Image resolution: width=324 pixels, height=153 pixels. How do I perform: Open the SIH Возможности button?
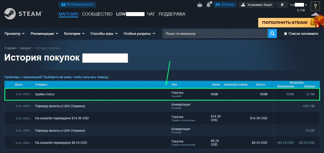pyautogui.click(x=77, y=4)
